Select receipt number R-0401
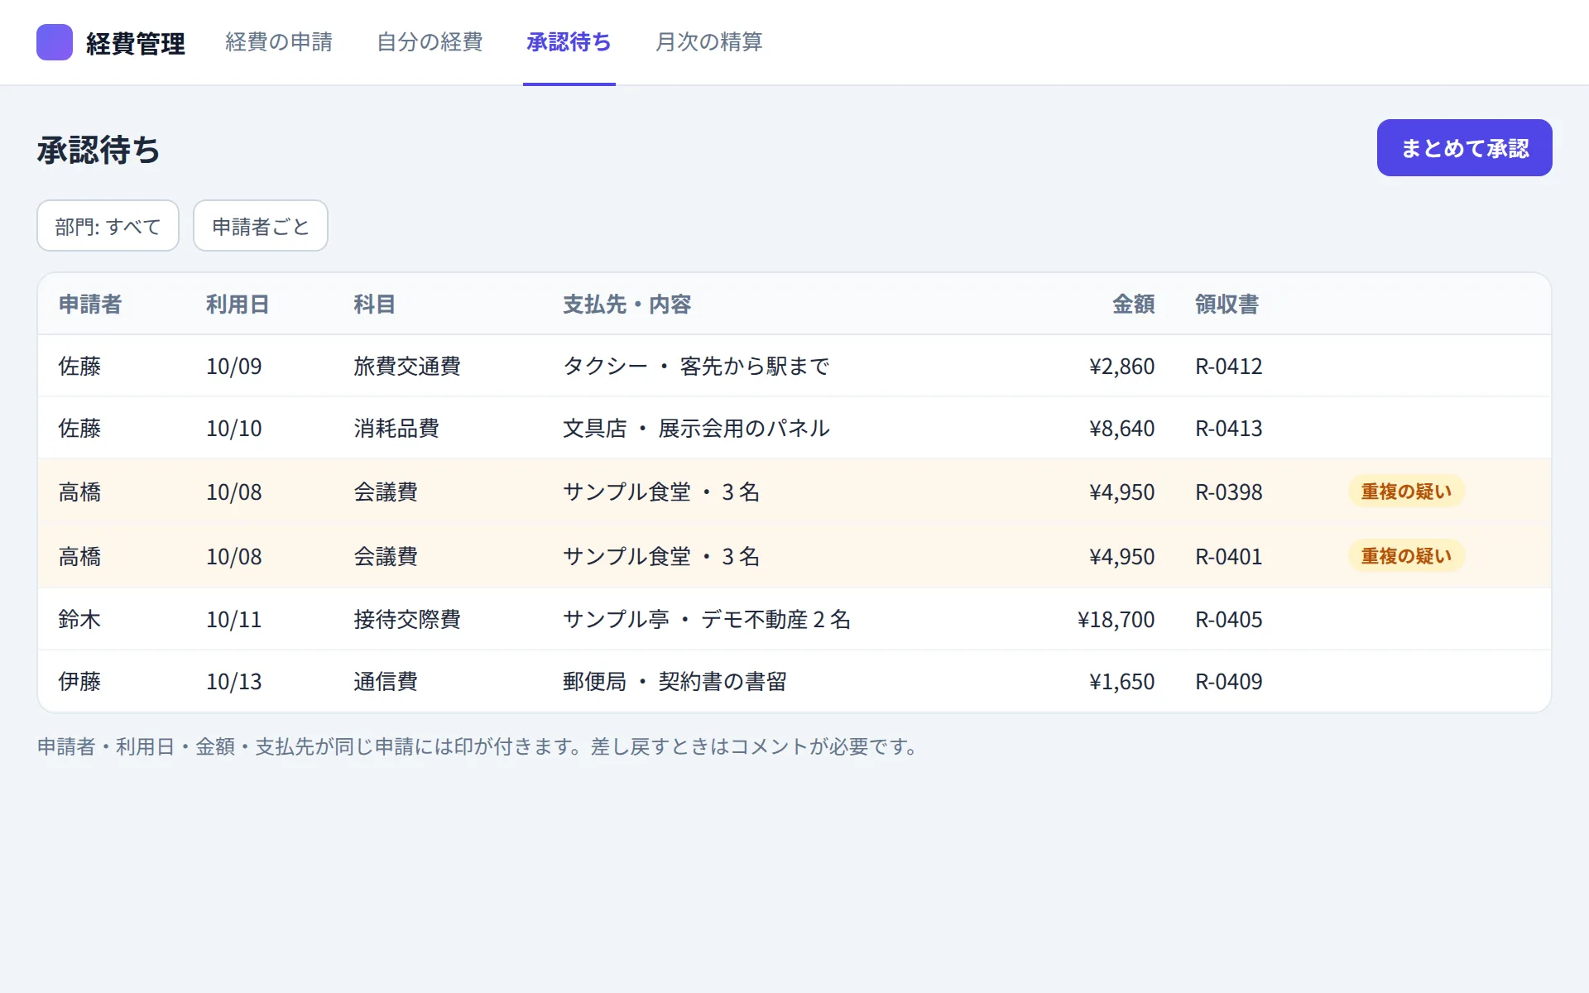 (1228, 557)
